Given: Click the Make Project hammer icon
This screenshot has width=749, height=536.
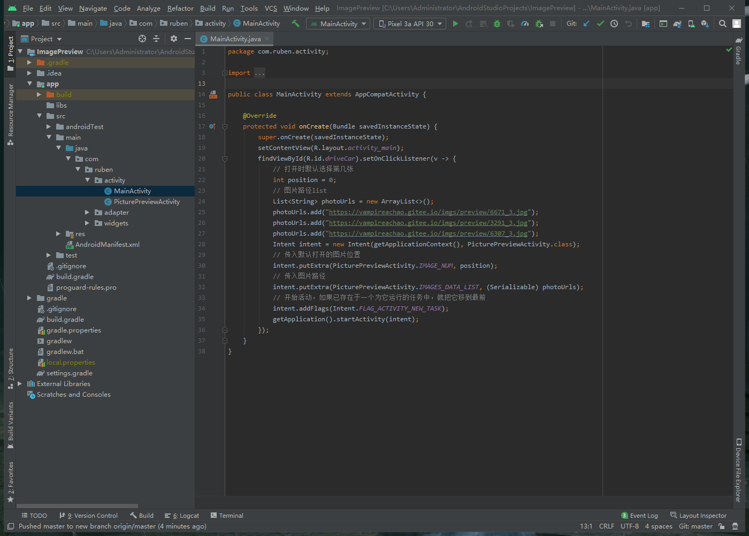Looking at the screenshot, I should (x=295, y=24).
